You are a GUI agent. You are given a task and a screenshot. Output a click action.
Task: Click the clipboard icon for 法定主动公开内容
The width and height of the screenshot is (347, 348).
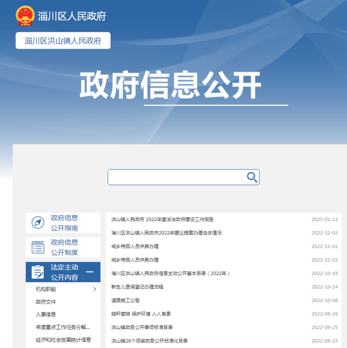coord(38,272)
